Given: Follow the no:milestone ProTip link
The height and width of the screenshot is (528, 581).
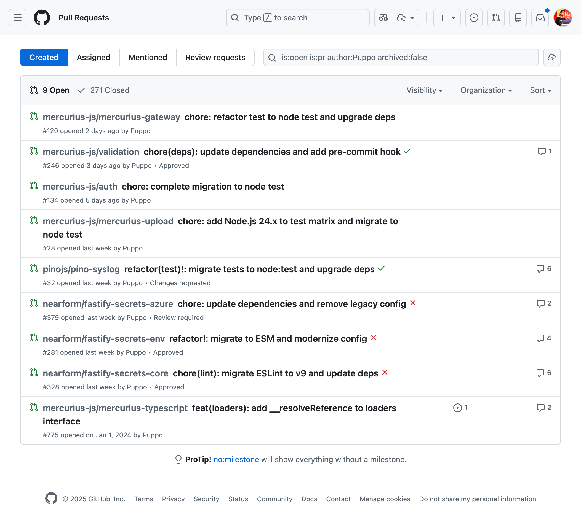Looking at the screenshot, I should pos(236,460).
